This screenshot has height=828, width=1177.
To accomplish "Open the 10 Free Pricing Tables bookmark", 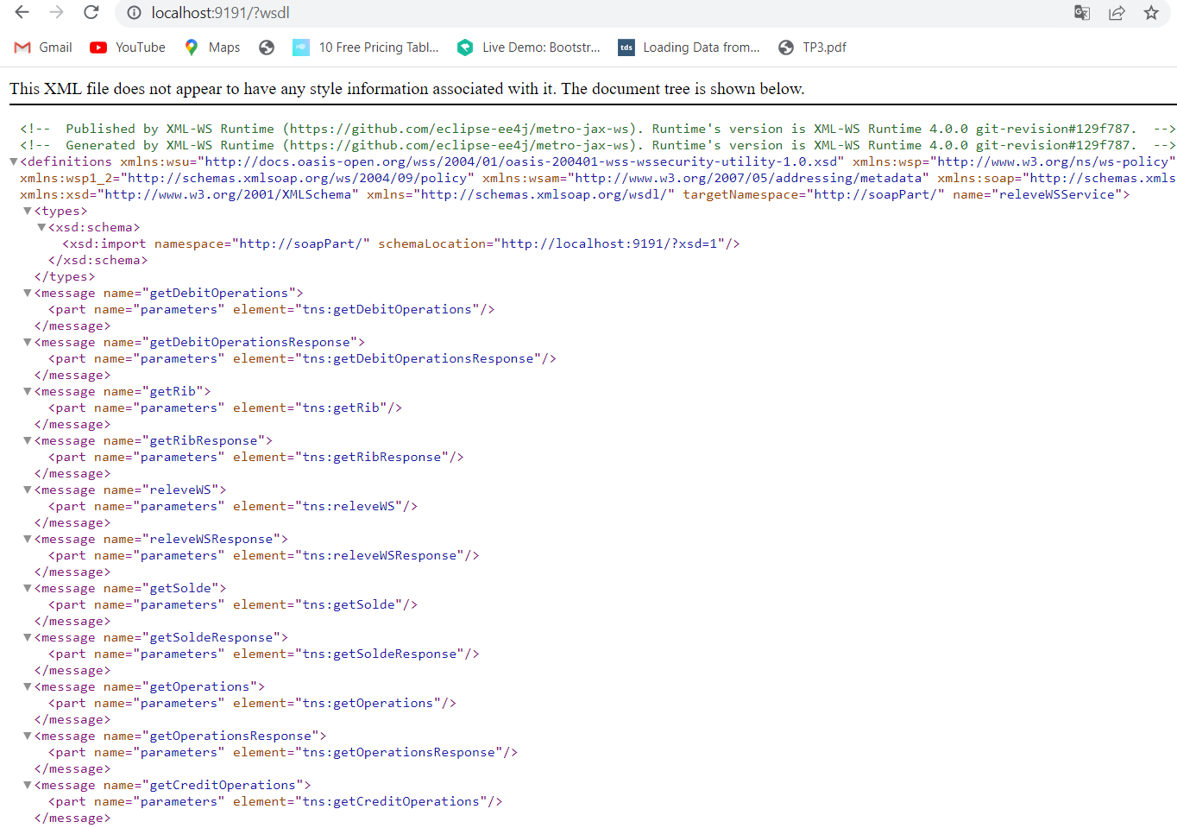I will (366, 47).
